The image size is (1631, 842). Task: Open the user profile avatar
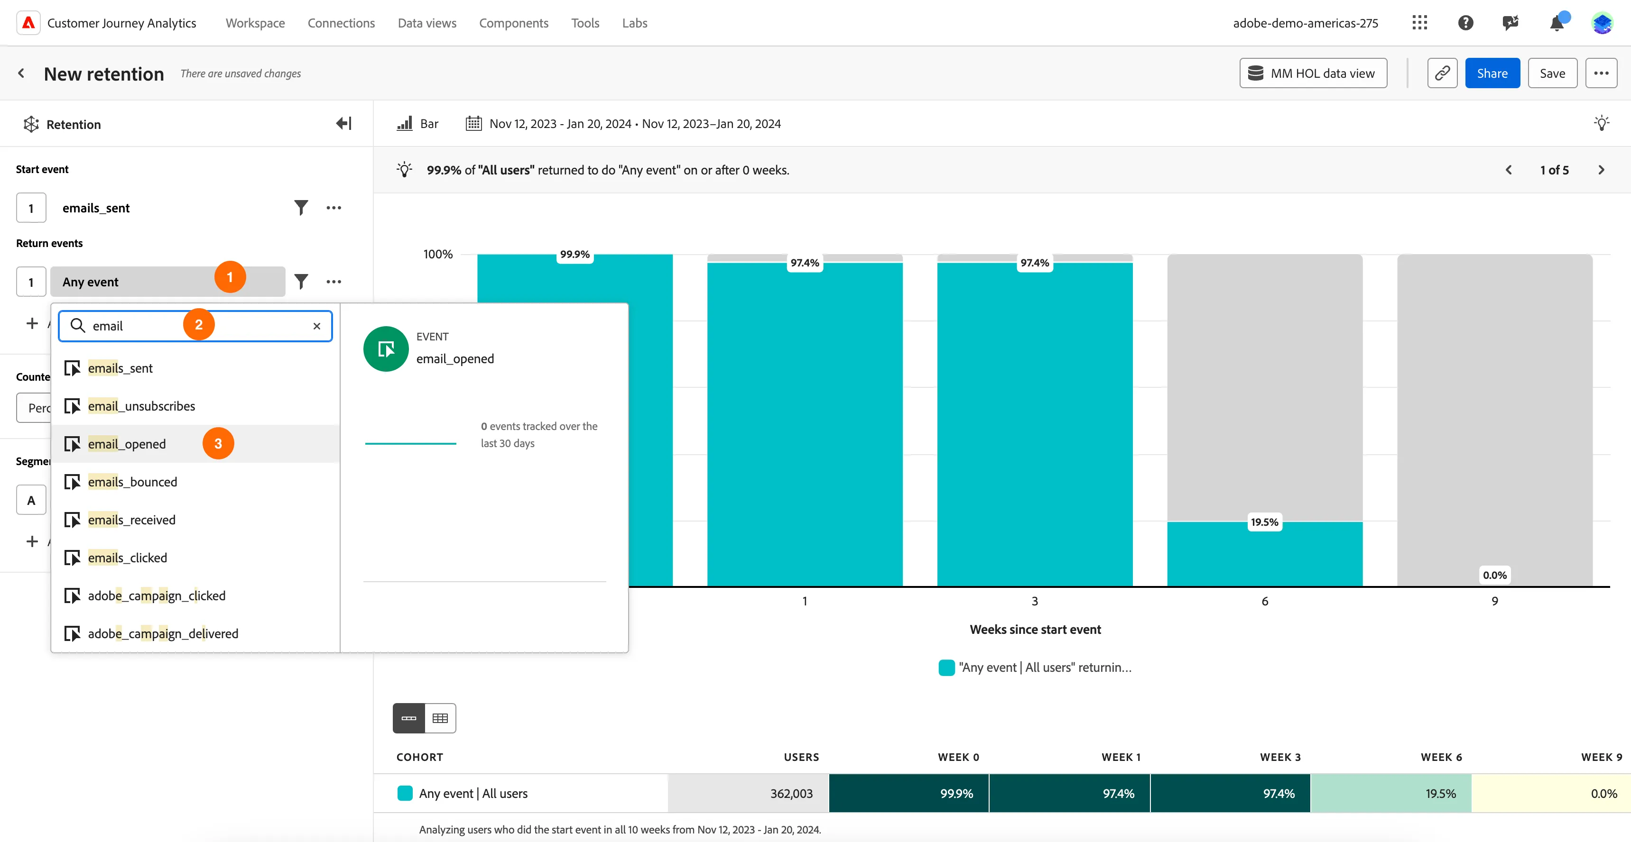click(x=1602, y=23)
